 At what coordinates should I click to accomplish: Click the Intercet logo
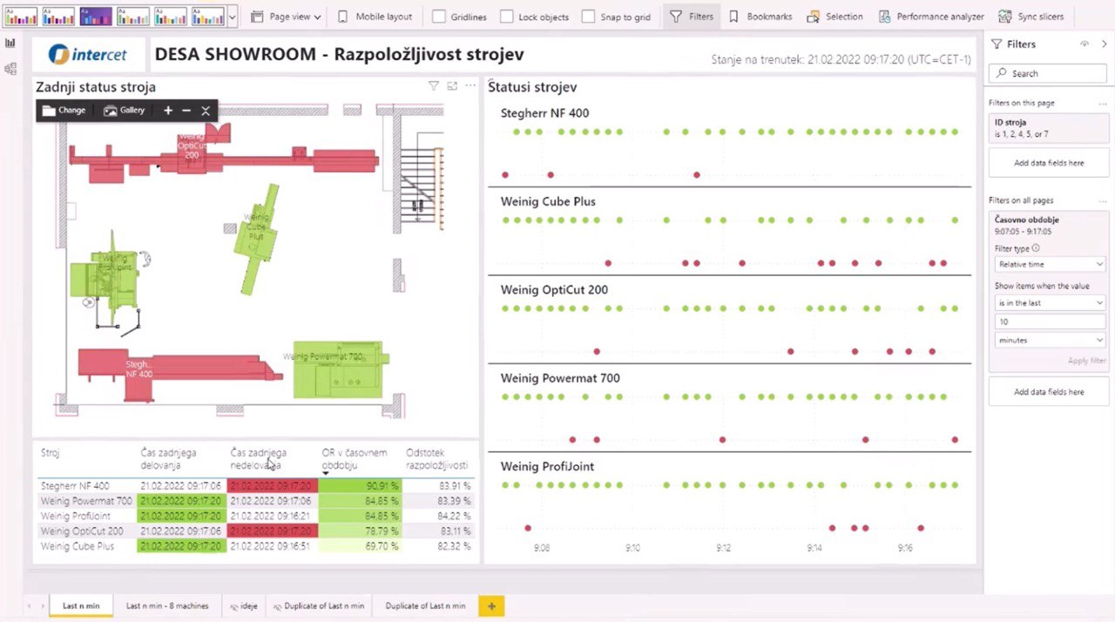coord(88,55)
